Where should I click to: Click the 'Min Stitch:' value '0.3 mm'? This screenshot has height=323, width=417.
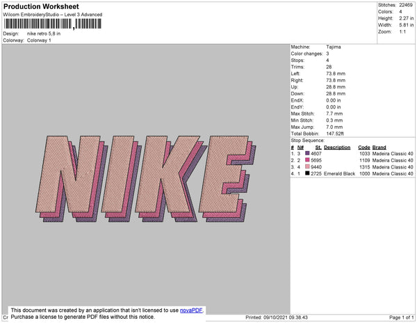click(x=334, y=120)
